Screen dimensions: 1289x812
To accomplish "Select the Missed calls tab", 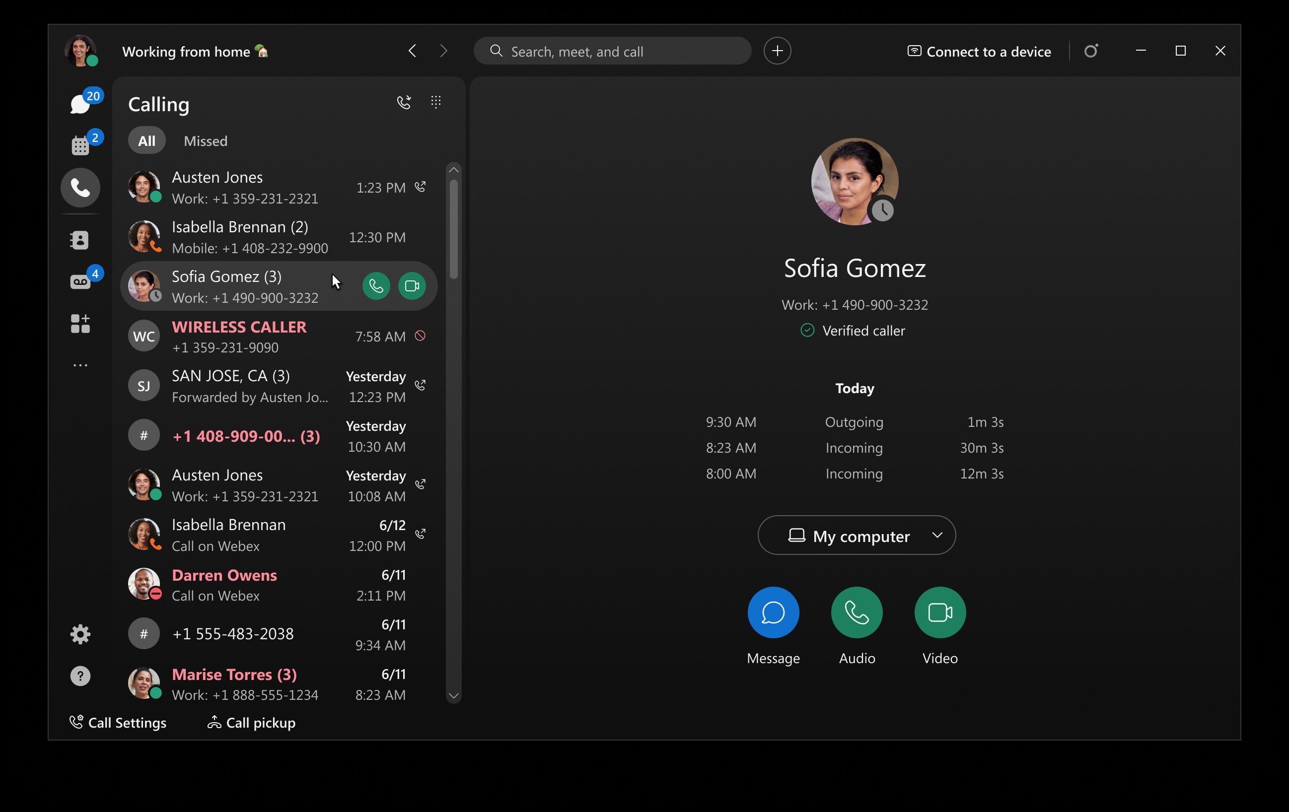I will (205, 140).
